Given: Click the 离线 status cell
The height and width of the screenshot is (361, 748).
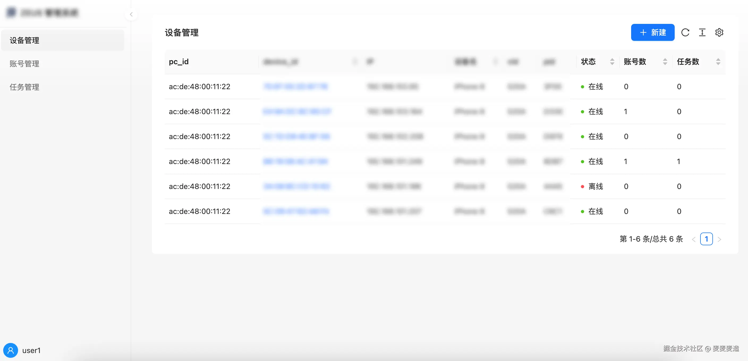Looking at the screenshot, I should point(595,186).
